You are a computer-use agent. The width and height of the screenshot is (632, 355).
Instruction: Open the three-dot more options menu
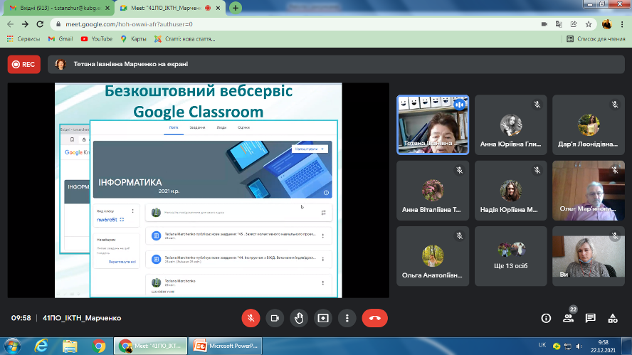point(347,318)
